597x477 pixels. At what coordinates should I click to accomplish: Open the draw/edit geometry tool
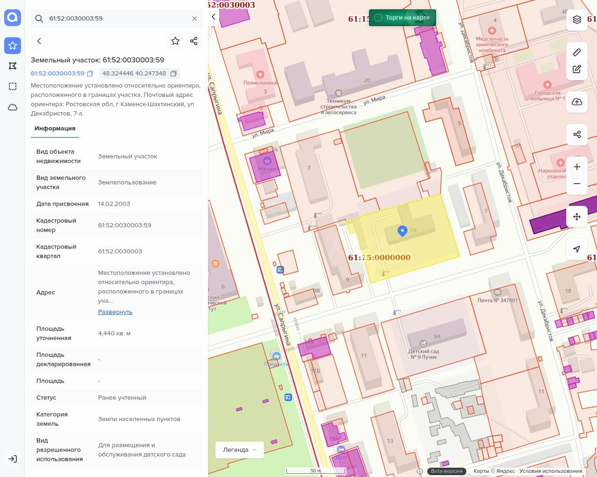577,69
